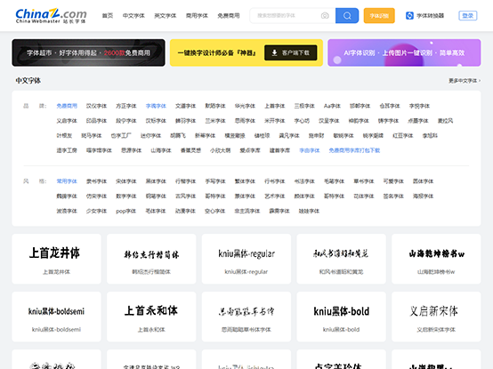Open the 和风书道 calligraphy font card
The width and height of the screenshot is (493, 369).
[x=341, y=259]
